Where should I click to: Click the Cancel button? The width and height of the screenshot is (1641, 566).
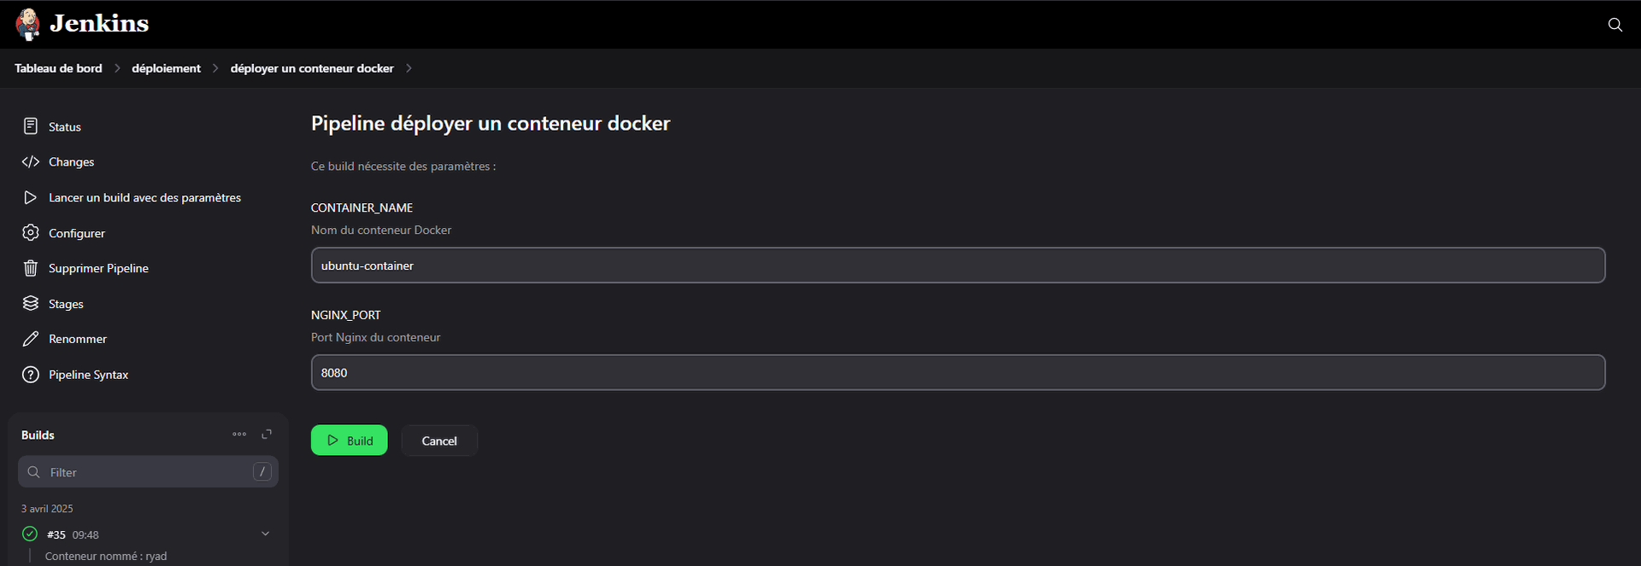click(x=439, y=441)
